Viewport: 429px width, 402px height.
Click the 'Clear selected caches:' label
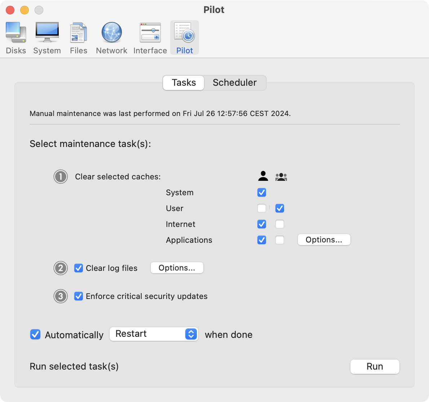pyautogui.click(x=118, y=177)
